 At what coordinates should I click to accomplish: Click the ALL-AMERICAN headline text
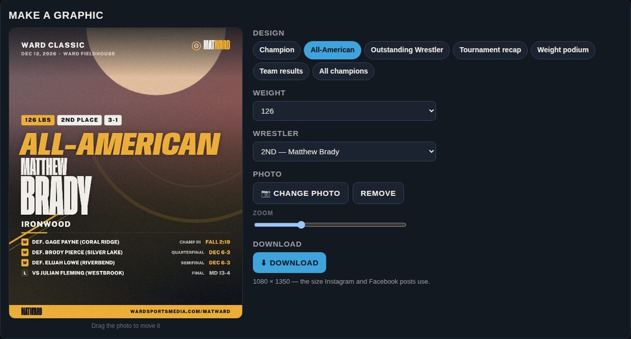coord(120,144)
